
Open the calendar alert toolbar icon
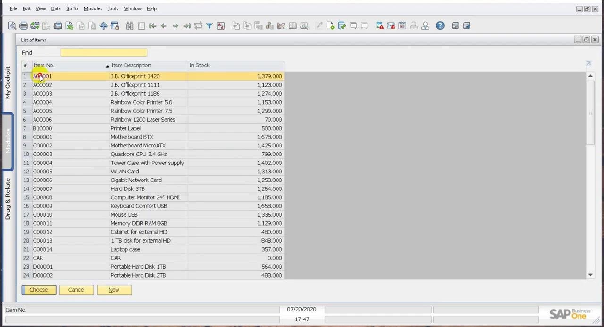[x=379, y=26]
